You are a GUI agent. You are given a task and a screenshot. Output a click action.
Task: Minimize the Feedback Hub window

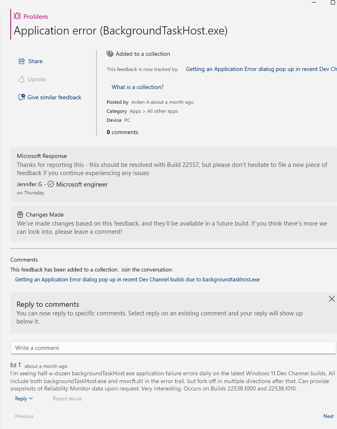pyautogui.click(x=314, y=2)
